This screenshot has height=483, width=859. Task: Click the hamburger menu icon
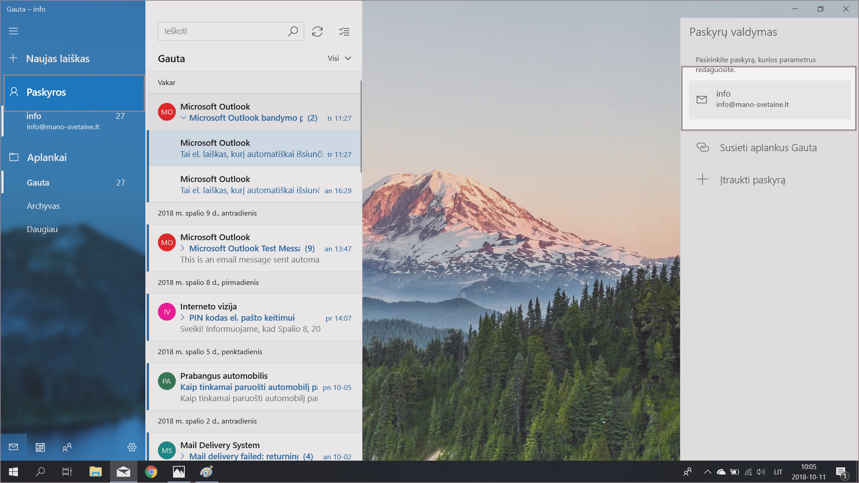13,31
